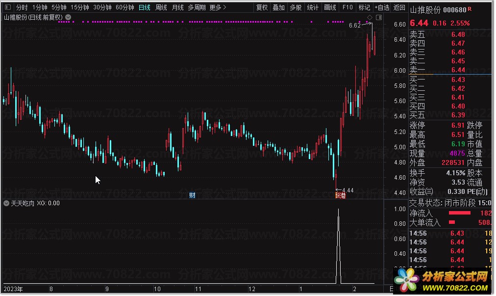Click the 外盘 228531 value
The height and width of the screenshot is (296, 496).
click(x=453, y=162)
